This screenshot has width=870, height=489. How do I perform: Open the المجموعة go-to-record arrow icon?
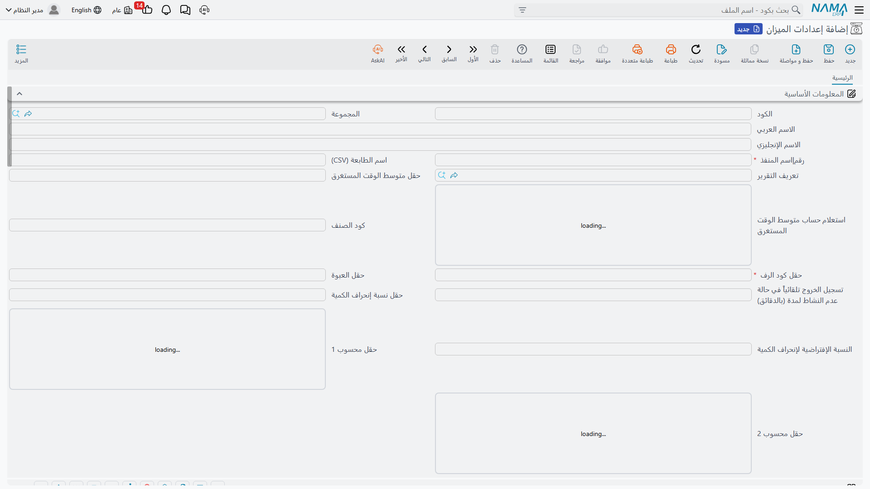[x=28, y=114]
